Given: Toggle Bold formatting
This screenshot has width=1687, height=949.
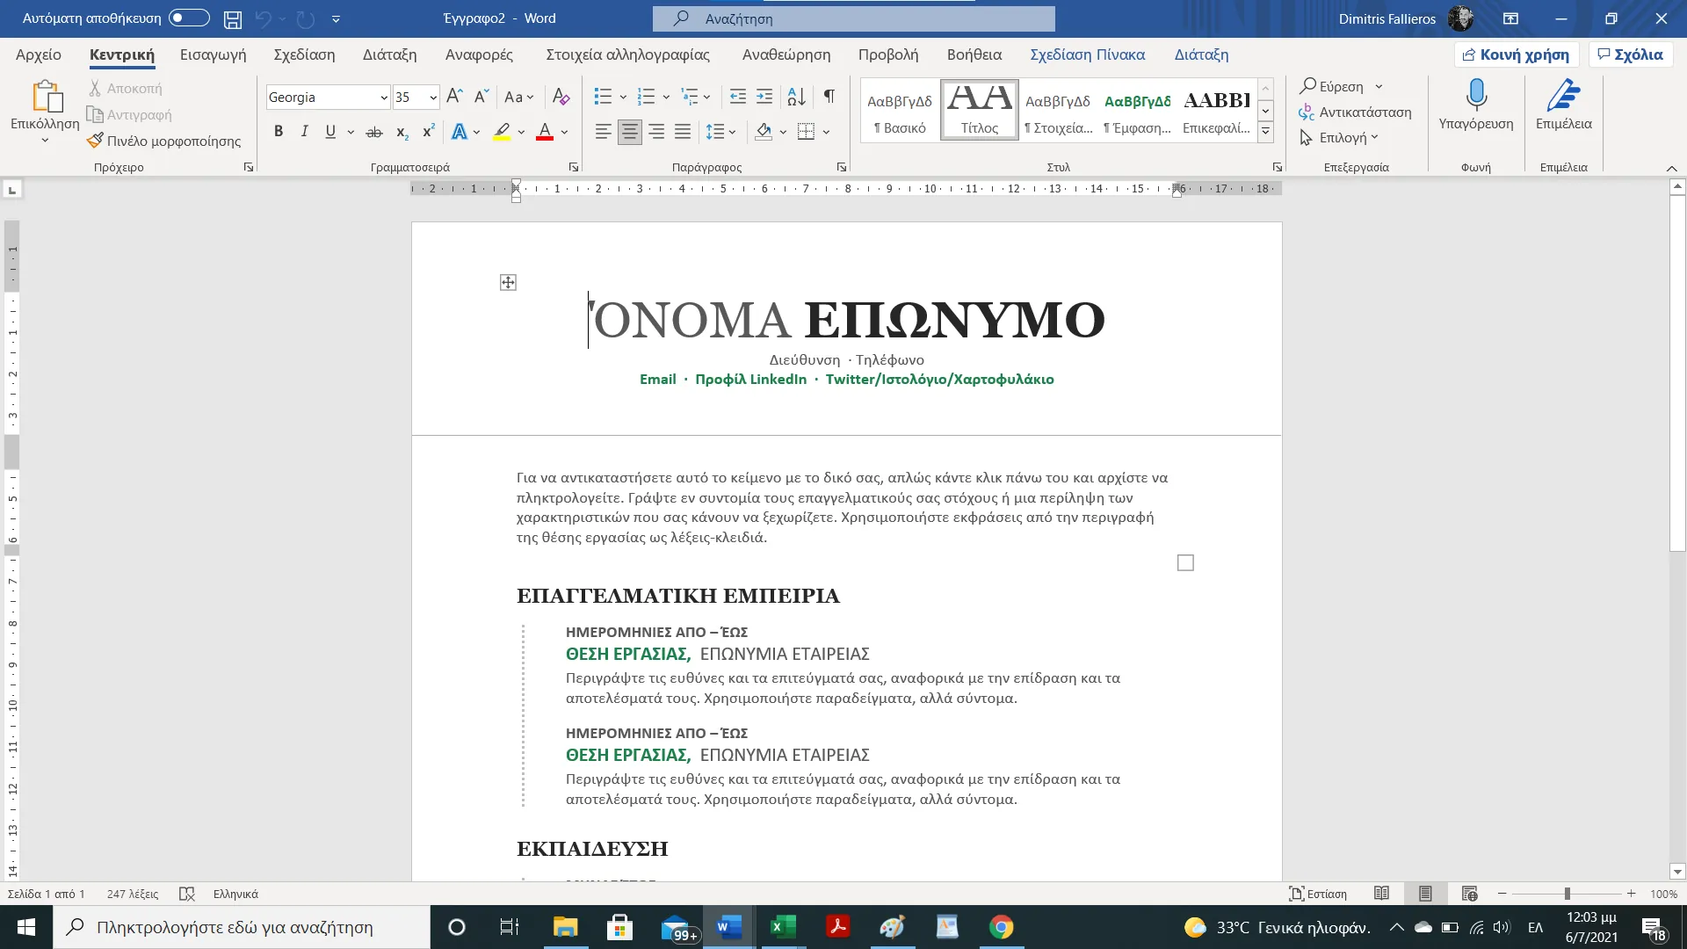Looking at the screenshot, I should click(279, 132).
